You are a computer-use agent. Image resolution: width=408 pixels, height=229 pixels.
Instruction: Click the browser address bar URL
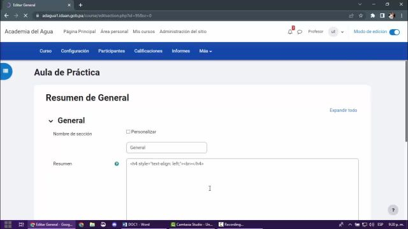tap(97, 15)
